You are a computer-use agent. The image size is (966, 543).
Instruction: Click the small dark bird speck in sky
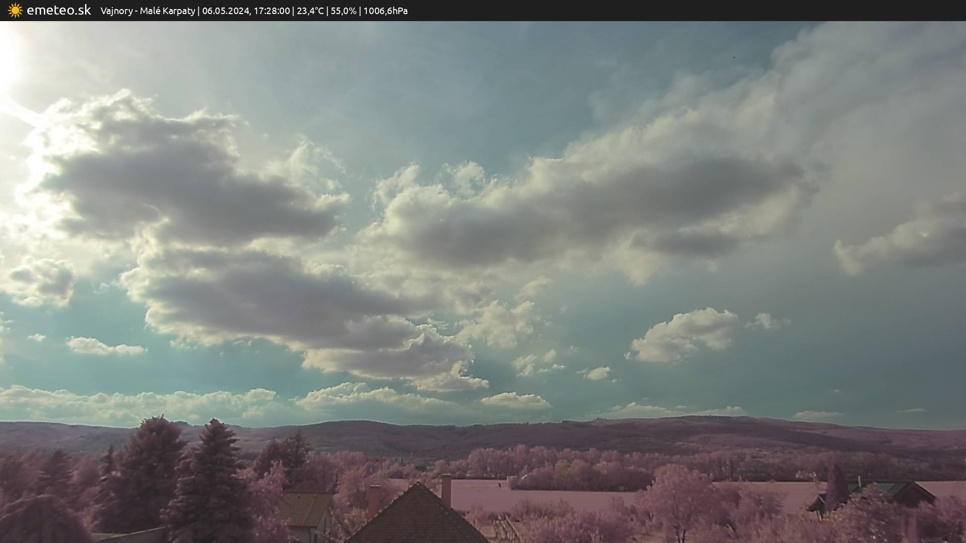coord(734,57)
